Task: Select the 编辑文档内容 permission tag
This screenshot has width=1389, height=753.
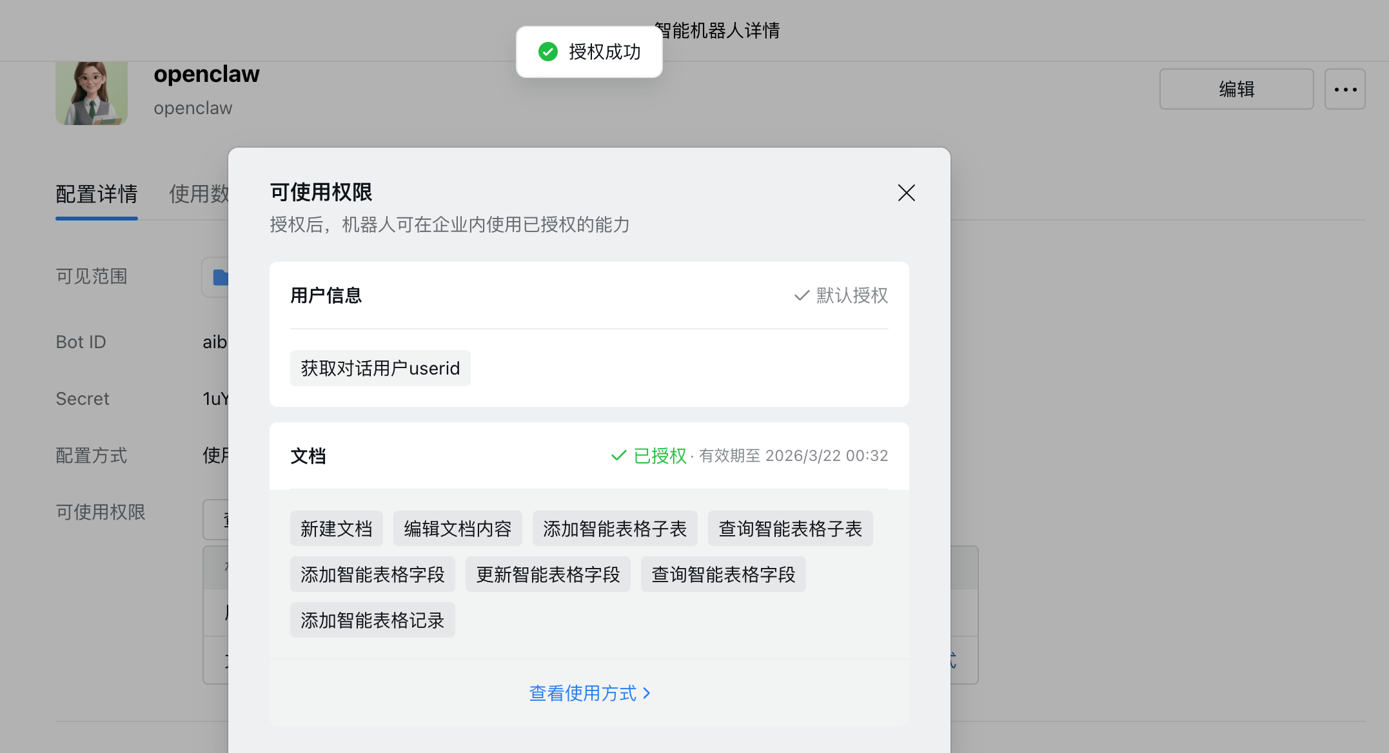Action: click(457, 529)
